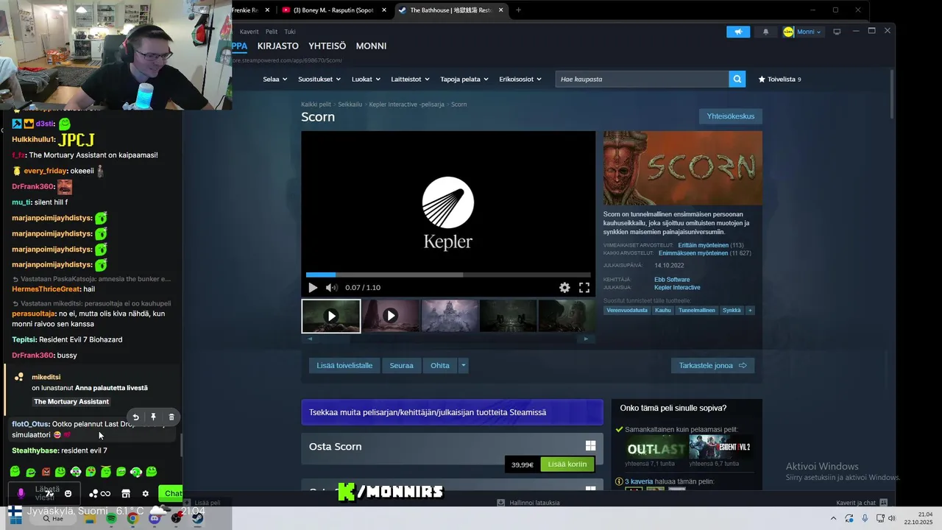The width and height of the screenshot is (942, 530).
Task: Click the Steam announcements megaphone icon
Action: 738,32
